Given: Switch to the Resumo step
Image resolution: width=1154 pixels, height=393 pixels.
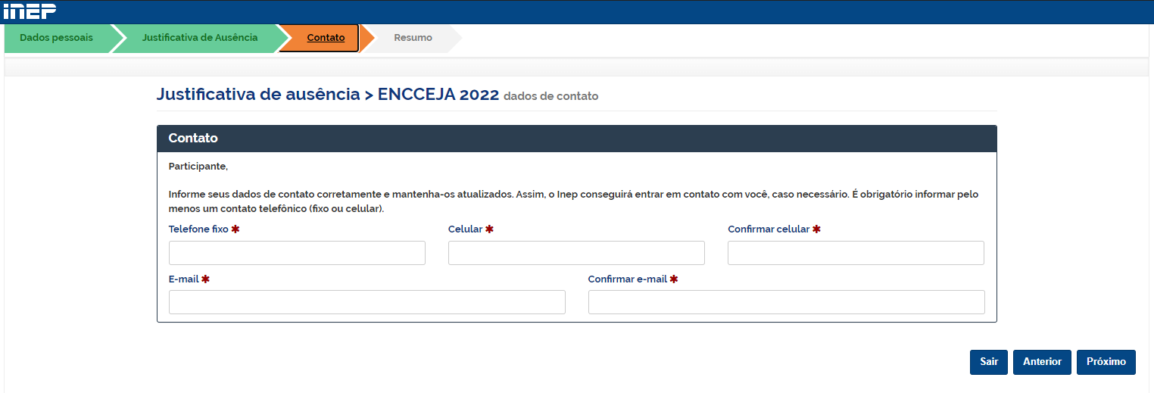Looking at the screenshot, I should pyautogui.click(x=413, y=38).
